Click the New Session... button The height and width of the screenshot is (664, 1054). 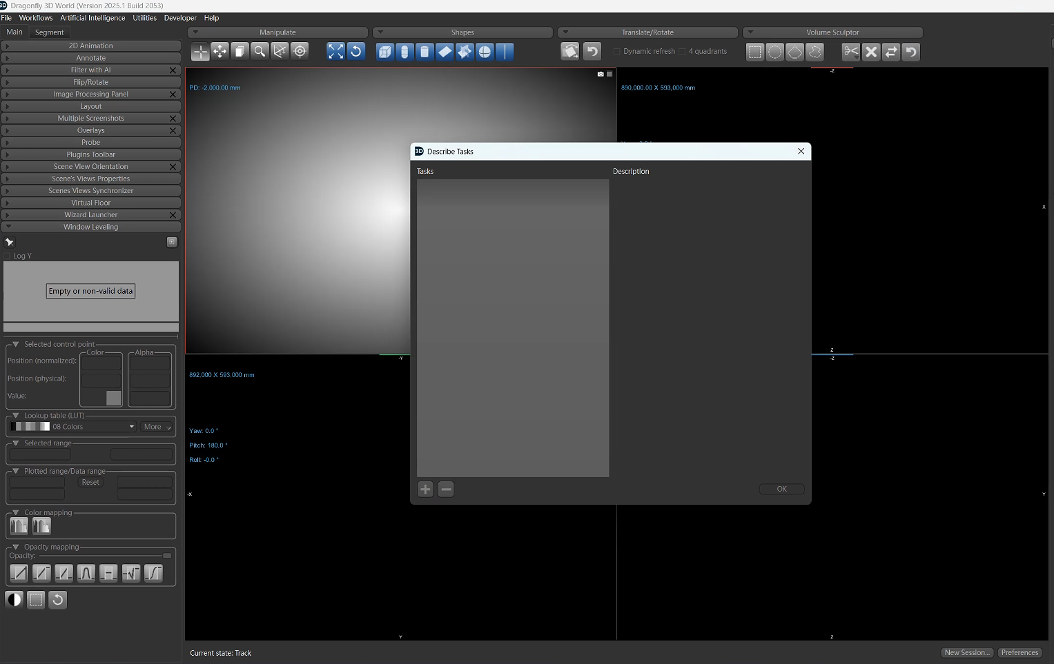tap(967, 653)
